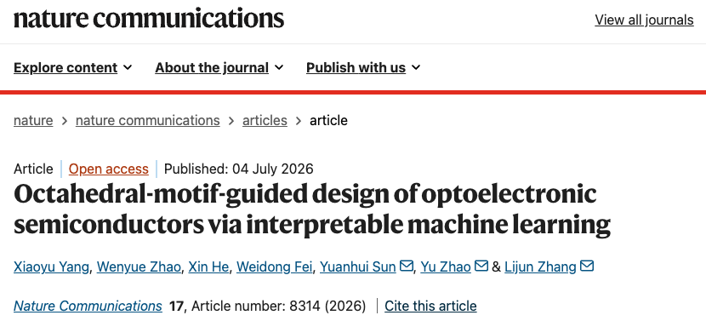Expand the Explore content chevron
The image size is (706, 321).
128,67
